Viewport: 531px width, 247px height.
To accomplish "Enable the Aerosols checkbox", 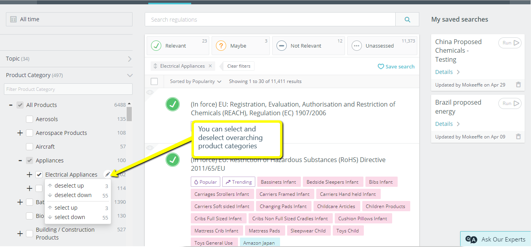I will 29,119.
